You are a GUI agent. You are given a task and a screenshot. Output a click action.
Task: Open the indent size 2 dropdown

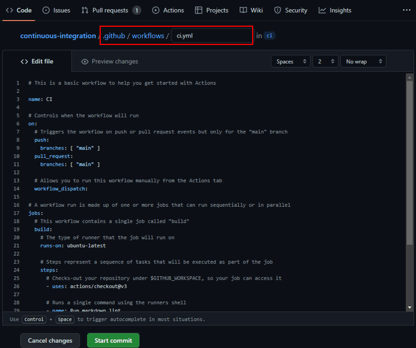(x=326, y=62)
